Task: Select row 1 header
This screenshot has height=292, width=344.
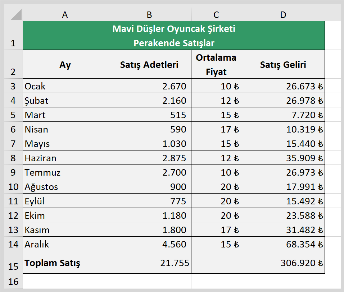Action: pyautogui.click(x=13, y=36)
